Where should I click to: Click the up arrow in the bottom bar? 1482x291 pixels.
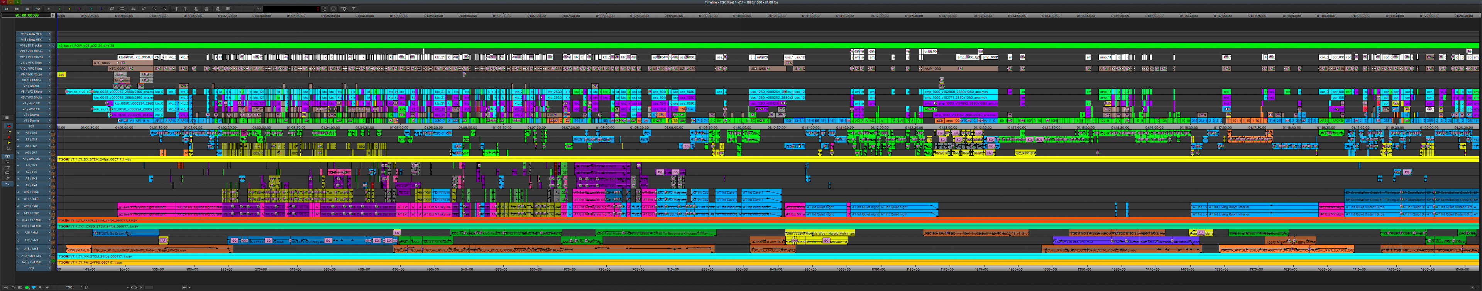(47, 288)
